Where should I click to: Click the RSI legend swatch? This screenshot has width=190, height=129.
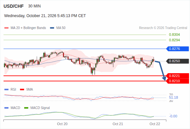coord(6,90)
